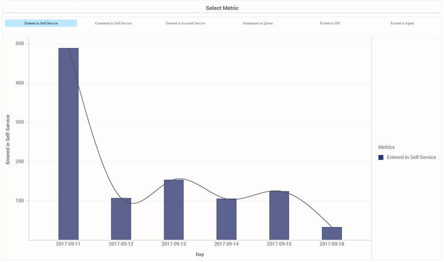The width and height of the screenshot is (444, 262).
Task: Click the bar for 2017-09-12
Action: (121, 219)
